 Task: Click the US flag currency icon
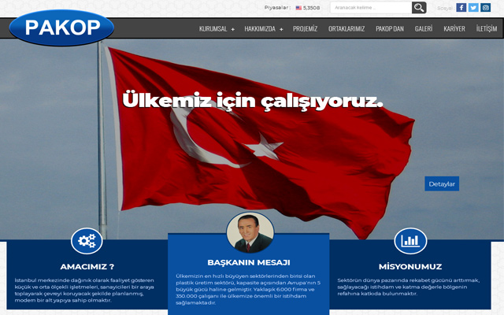(x=298, y=8)
